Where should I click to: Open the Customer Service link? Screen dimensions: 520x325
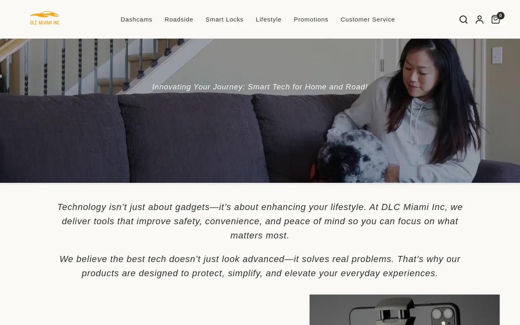(368, 19)
